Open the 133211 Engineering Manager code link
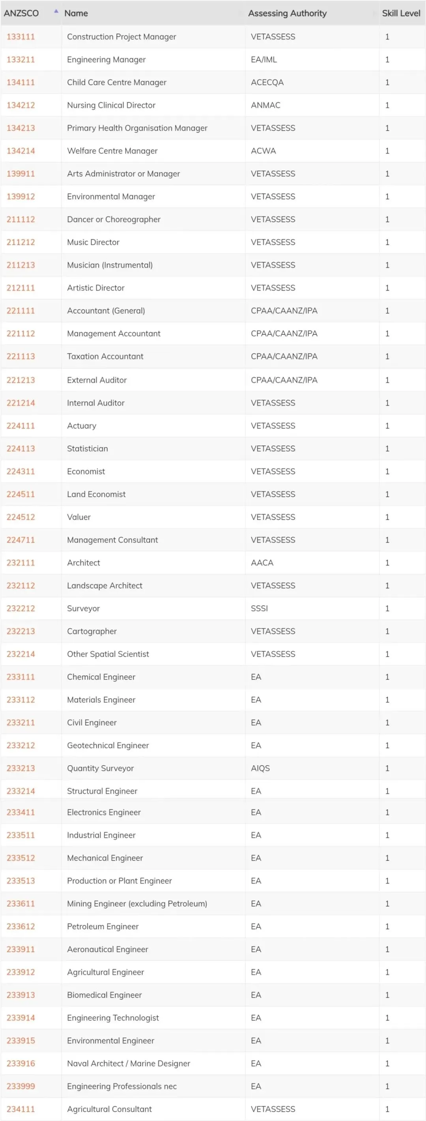Image resolution: width=426 pixels, height=1121 pixels. pos(21,60)
